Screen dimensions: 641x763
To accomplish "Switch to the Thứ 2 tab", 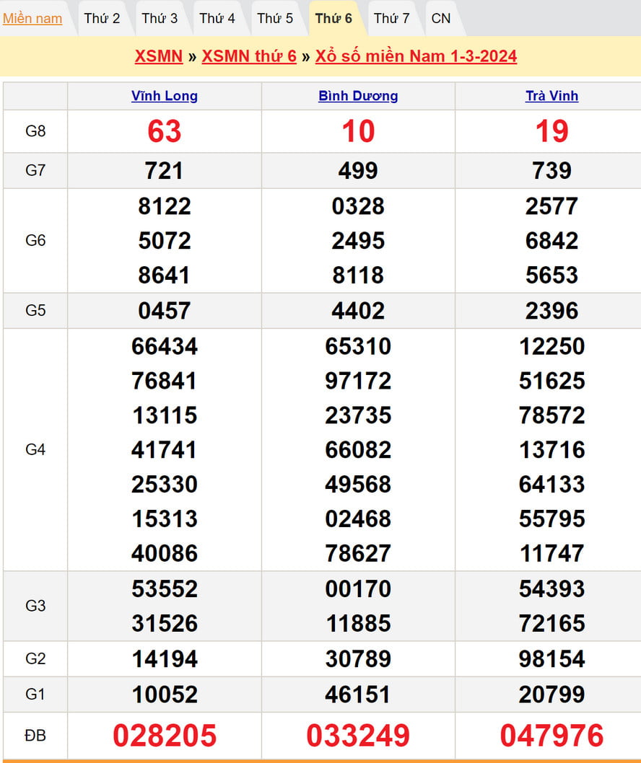I will [x=102, y=19].
